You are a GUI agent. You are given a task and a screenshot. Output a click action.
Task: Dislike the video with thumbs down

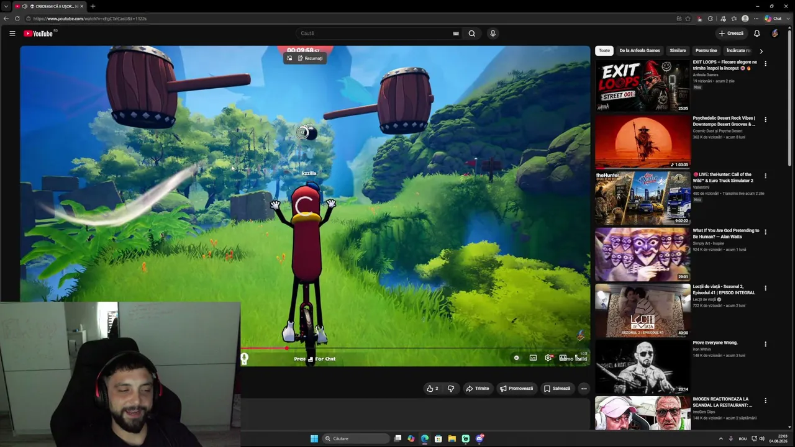coord(451,389)
